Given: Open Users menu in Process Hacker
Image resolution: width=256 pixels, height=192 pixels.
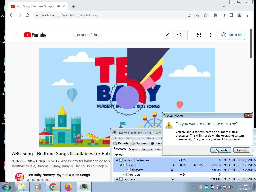Looking at the screenshot, I should [x=150, y=138].
